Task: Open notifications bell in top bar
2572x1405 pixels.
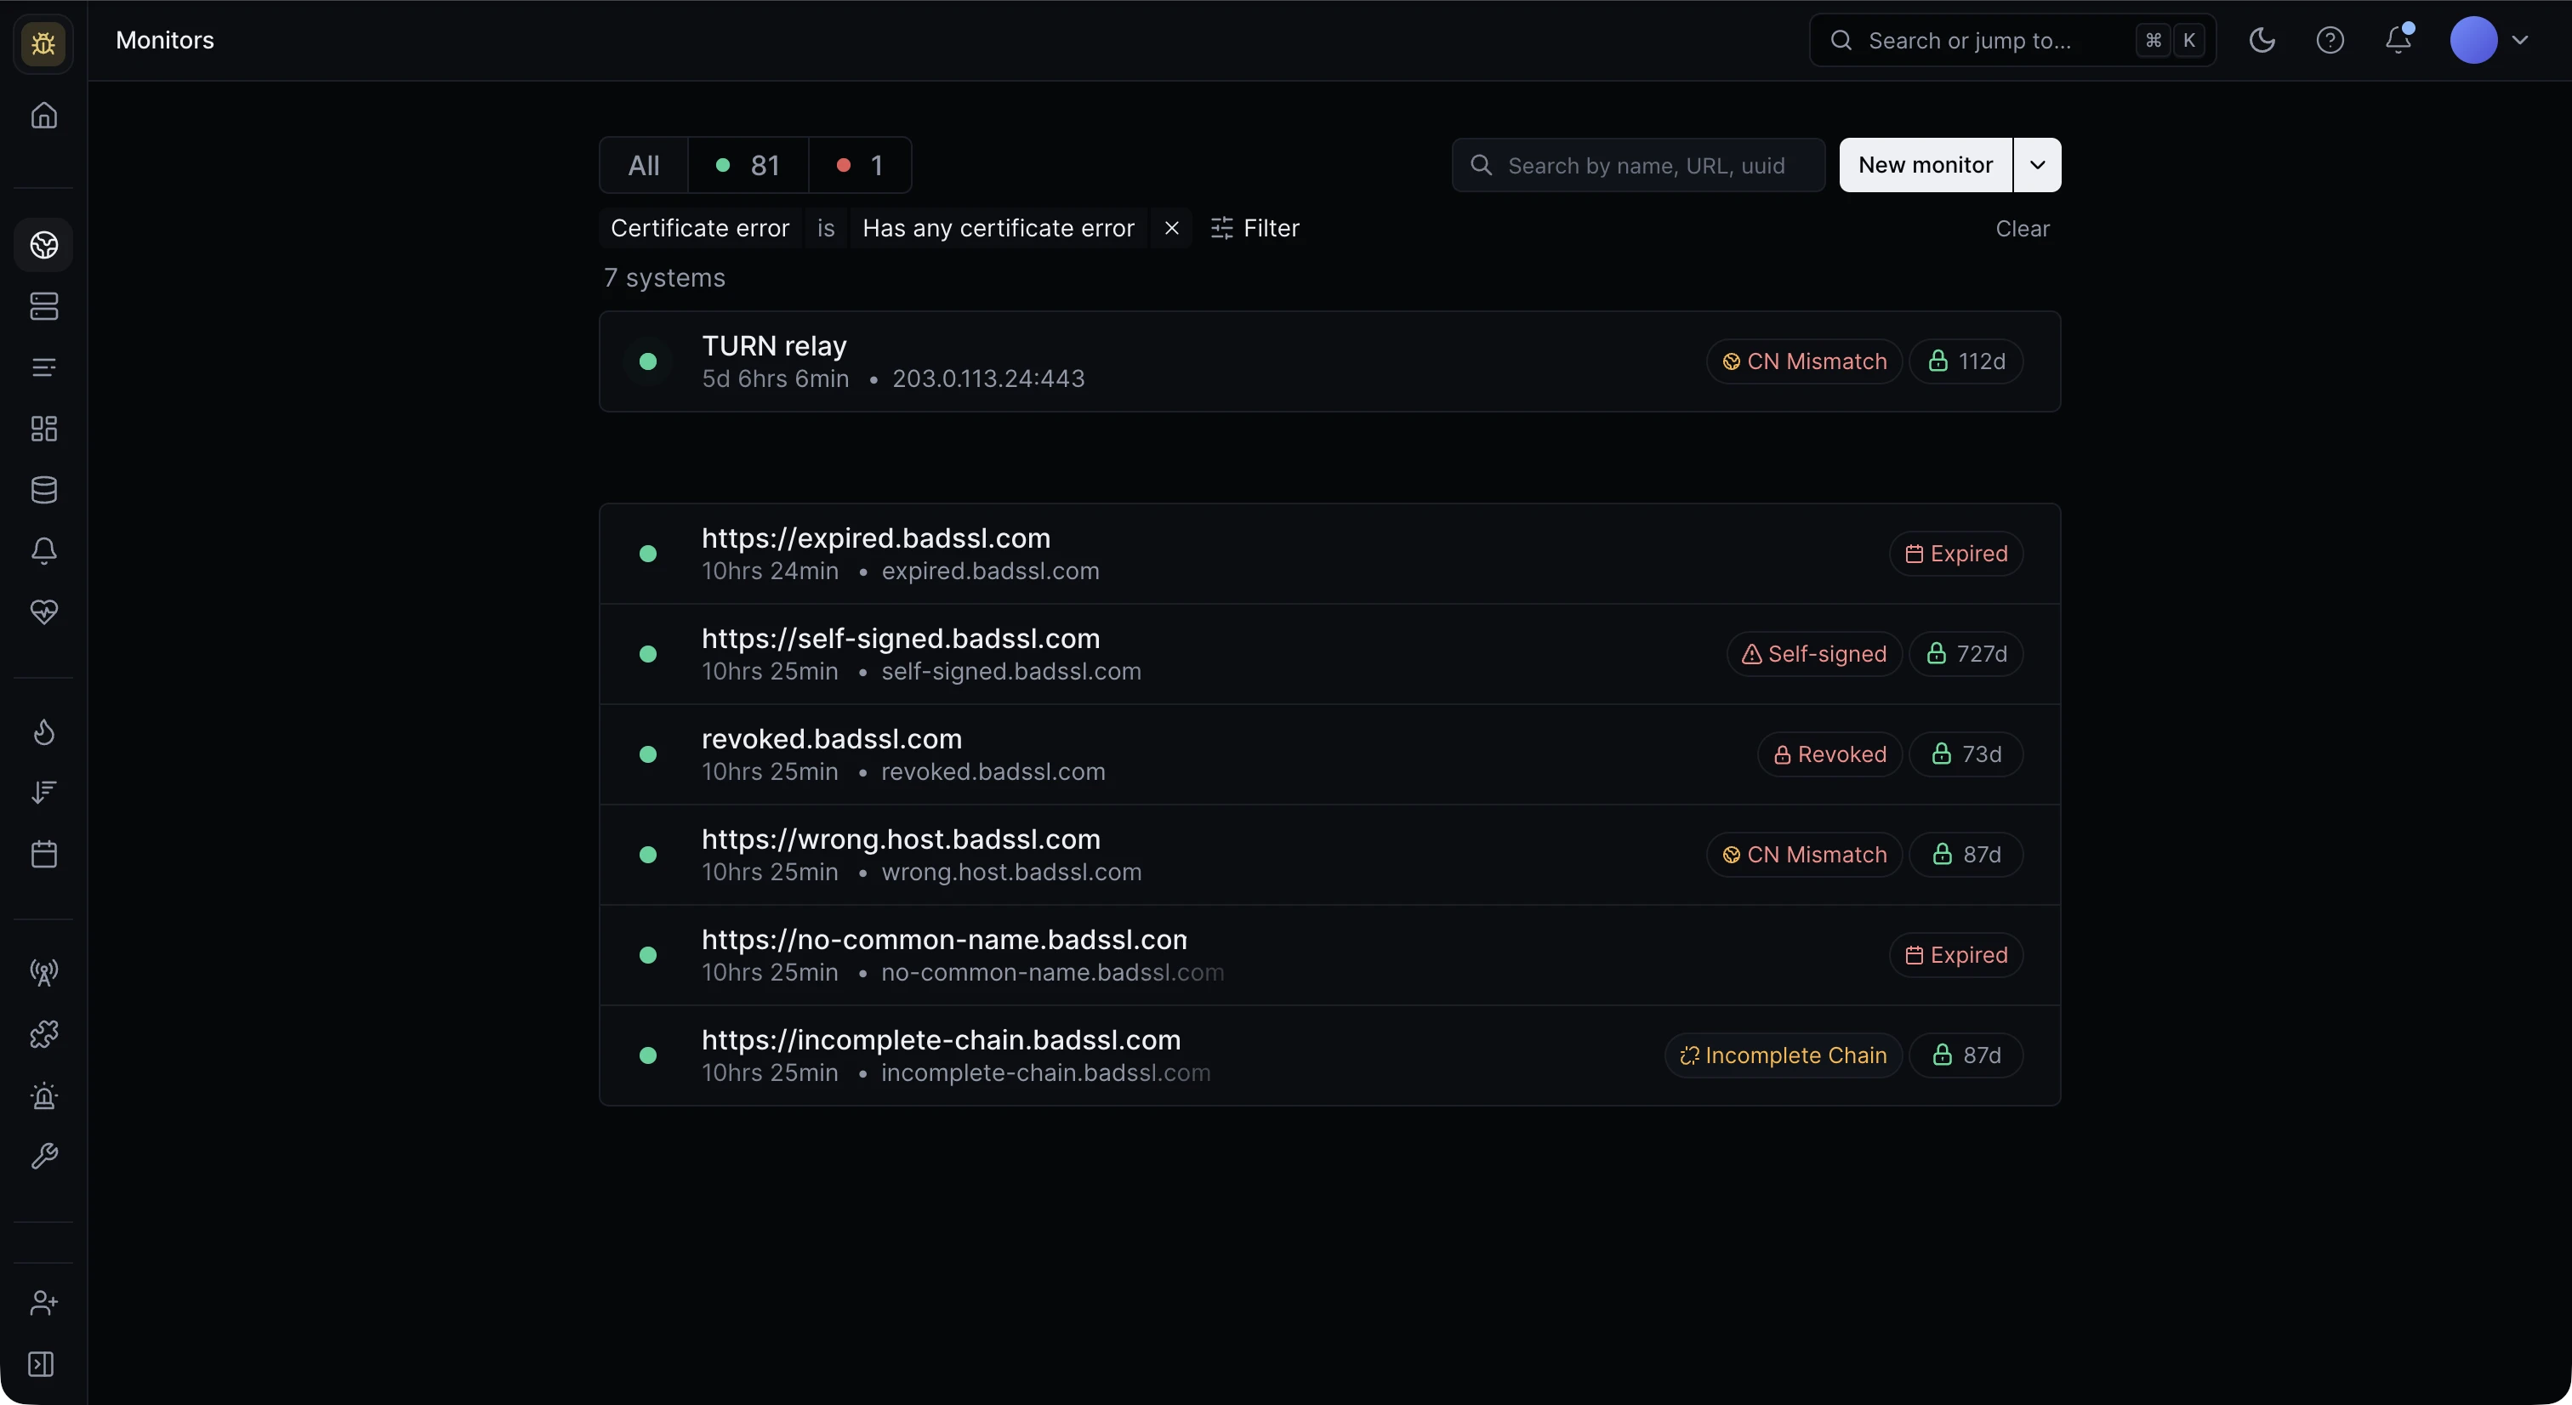Action: pos(2398,40)
